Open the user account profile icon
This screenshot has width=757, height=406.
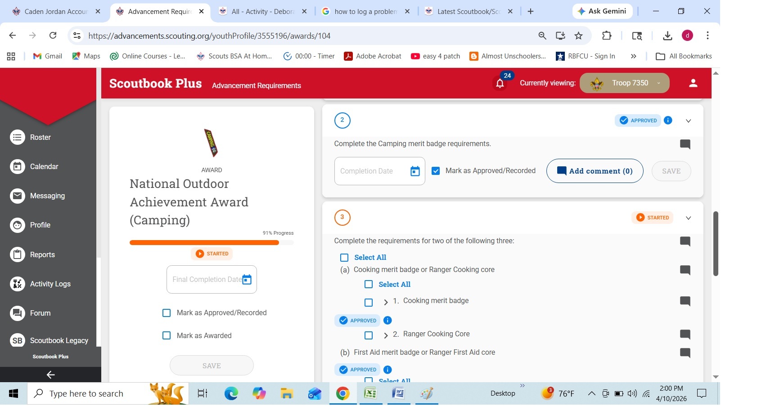coord(693,83)
